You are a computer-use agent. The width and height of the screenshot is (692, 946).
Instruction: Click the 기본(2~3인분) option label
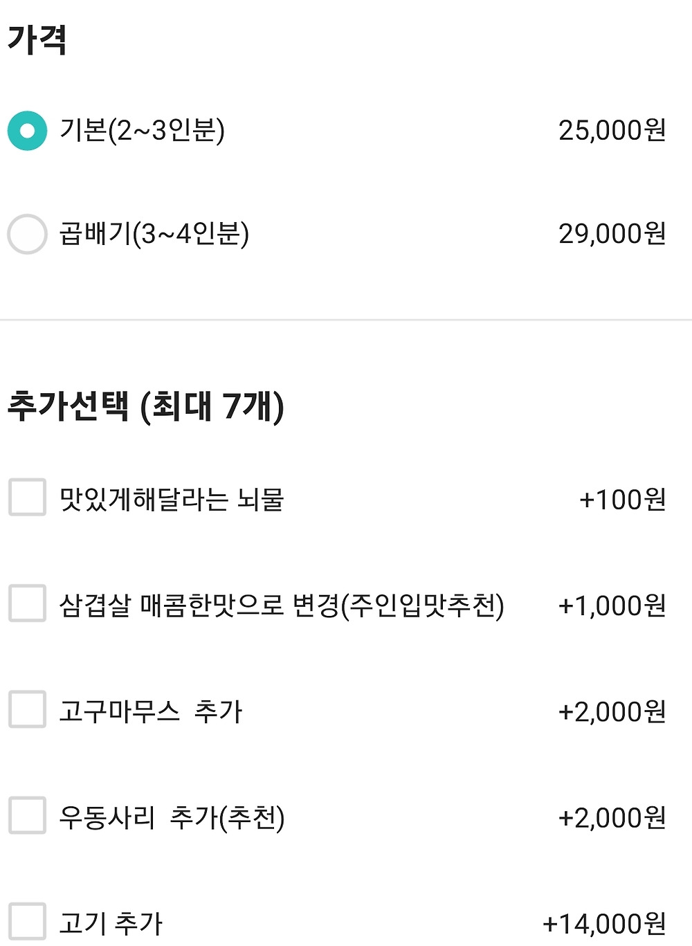click(x=142, y=130)
